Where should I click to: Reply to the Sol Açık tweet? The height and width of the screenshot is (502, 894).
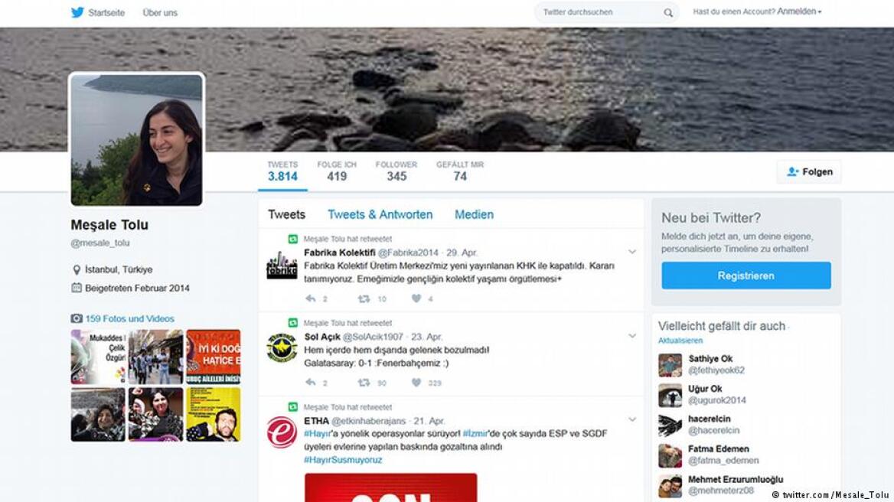[311, 383]
